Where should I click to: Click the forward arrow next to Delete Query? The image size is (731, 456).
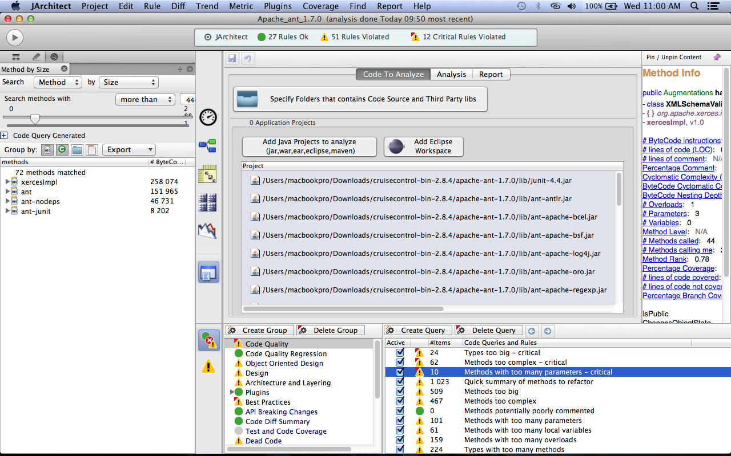click(x=547, y=331)
